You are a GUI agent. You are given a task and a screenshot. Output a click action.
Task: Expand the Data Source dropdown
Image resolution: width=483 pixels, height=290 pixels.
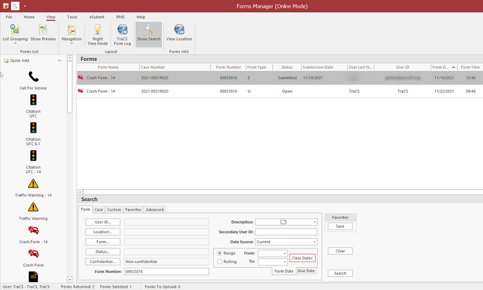click(315, 242)
